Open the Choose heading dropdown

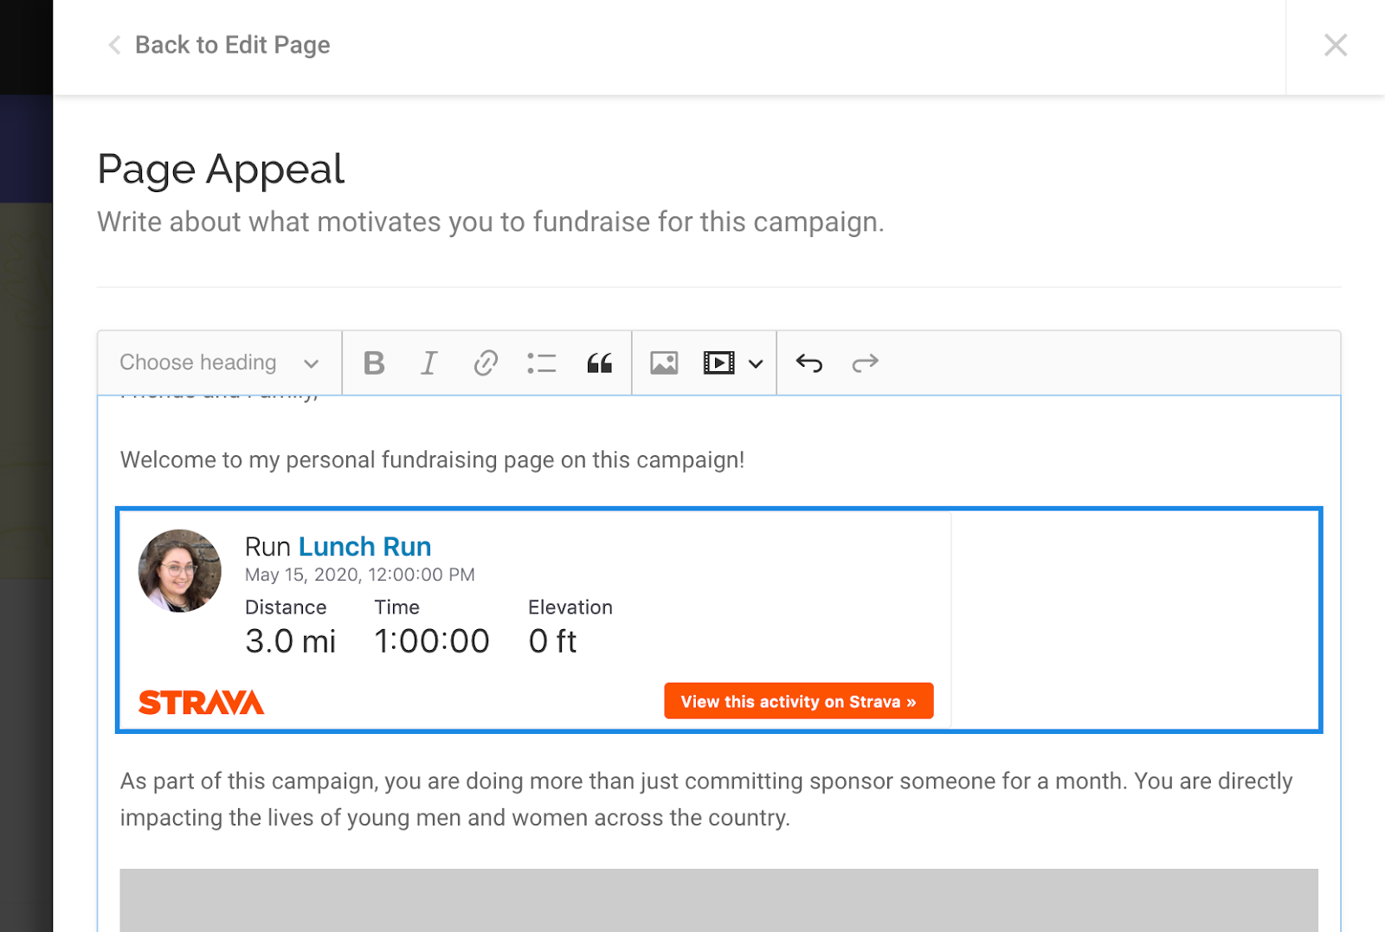(x=219, y=363)
